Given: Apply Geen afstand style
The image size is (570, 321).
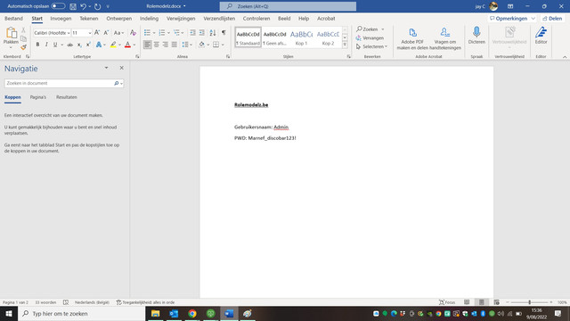Looking at the screenshot, I should coord(274,37).
